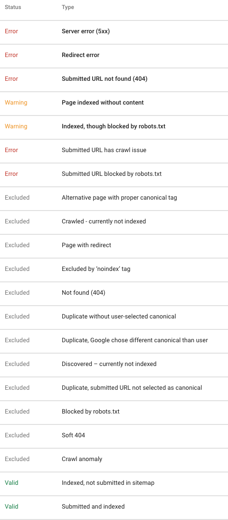Open Duplicate without user-selected canonical
Viewport: 228px width, 520px height.
coord(114,317)
